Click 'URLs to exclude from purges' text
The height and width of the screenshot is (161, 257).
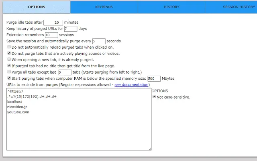pos(32,85)
